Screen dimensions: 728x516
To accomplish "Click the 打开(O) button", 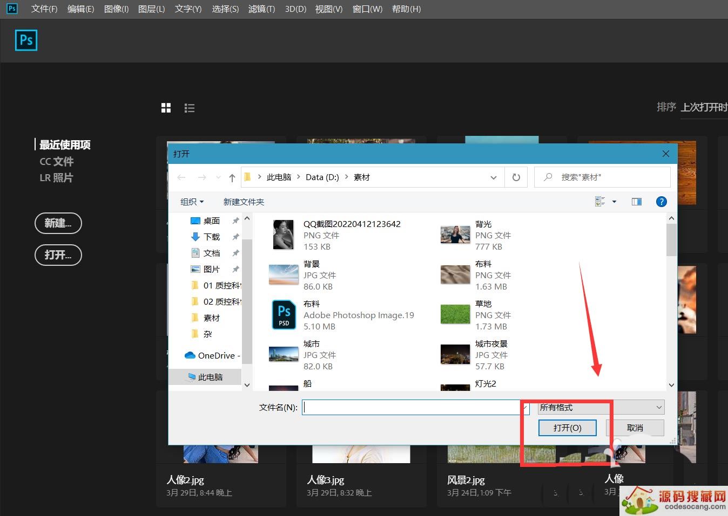I will pos(567,428).
